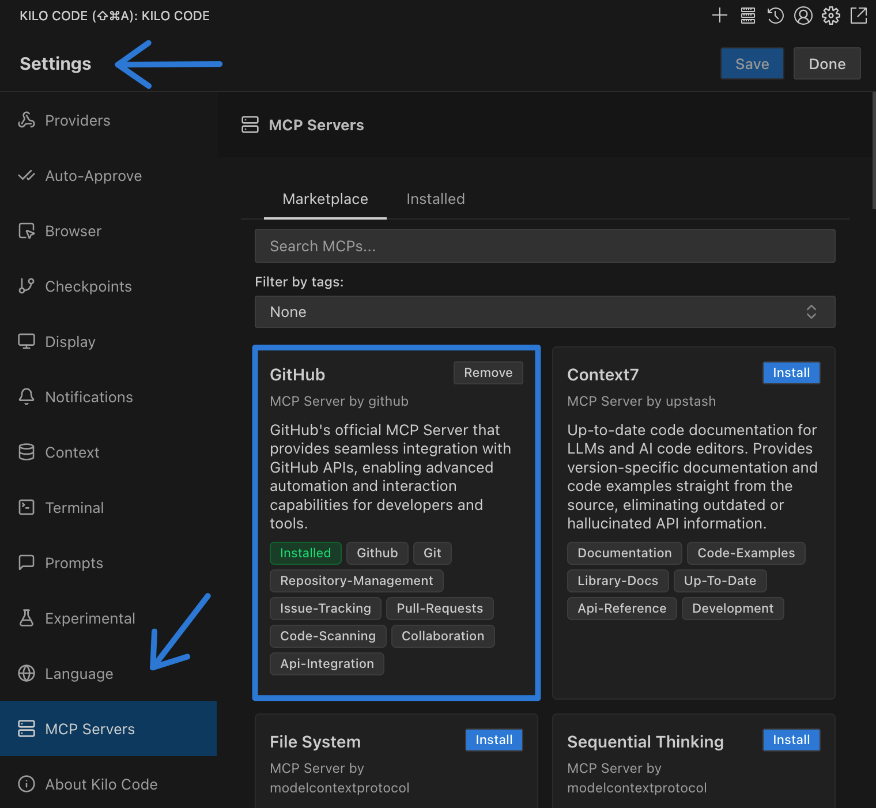Select Terminal in settings sidebar
The height and width of the screenshot is (808, 876).
[x=108, y=507]
